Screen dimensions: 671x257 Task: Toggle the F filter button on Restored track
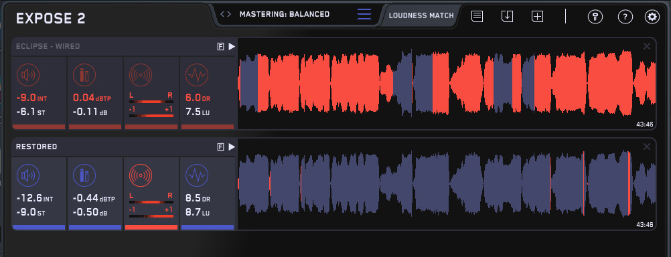(x=220, y=147)
